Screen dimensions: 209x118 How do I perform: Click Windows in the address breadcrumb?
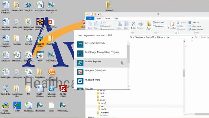pyautogui.click(x=139, y=37)
